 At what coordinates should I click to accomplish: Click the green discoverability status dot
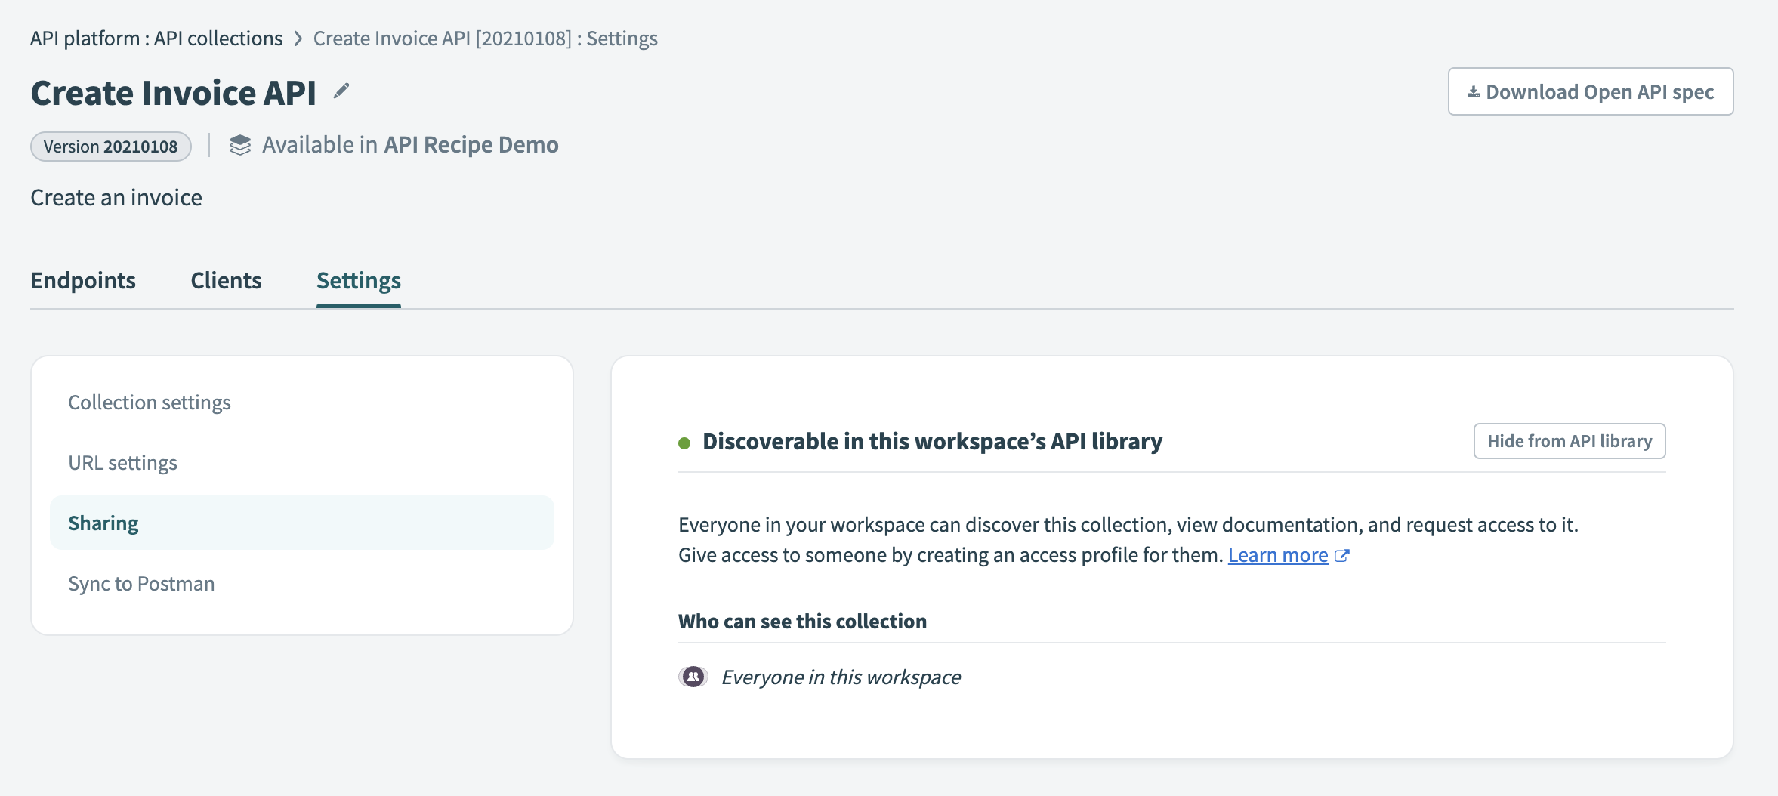(684, 442)
